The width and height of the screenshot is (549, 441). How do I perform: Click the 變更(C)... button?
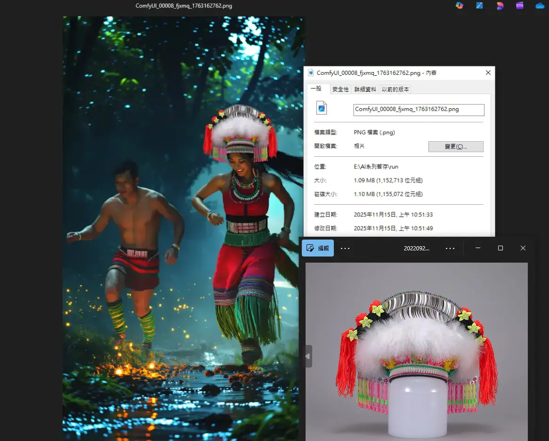tap(456, 146)
